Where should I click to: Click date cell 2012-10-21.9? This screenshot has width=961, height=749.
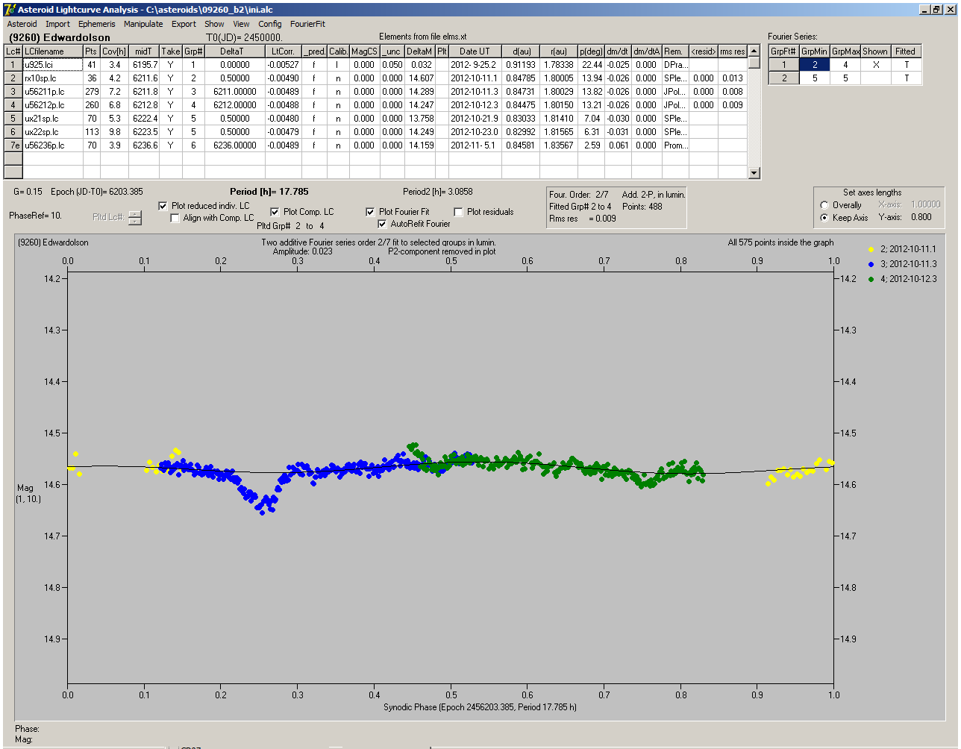point(475,119)
